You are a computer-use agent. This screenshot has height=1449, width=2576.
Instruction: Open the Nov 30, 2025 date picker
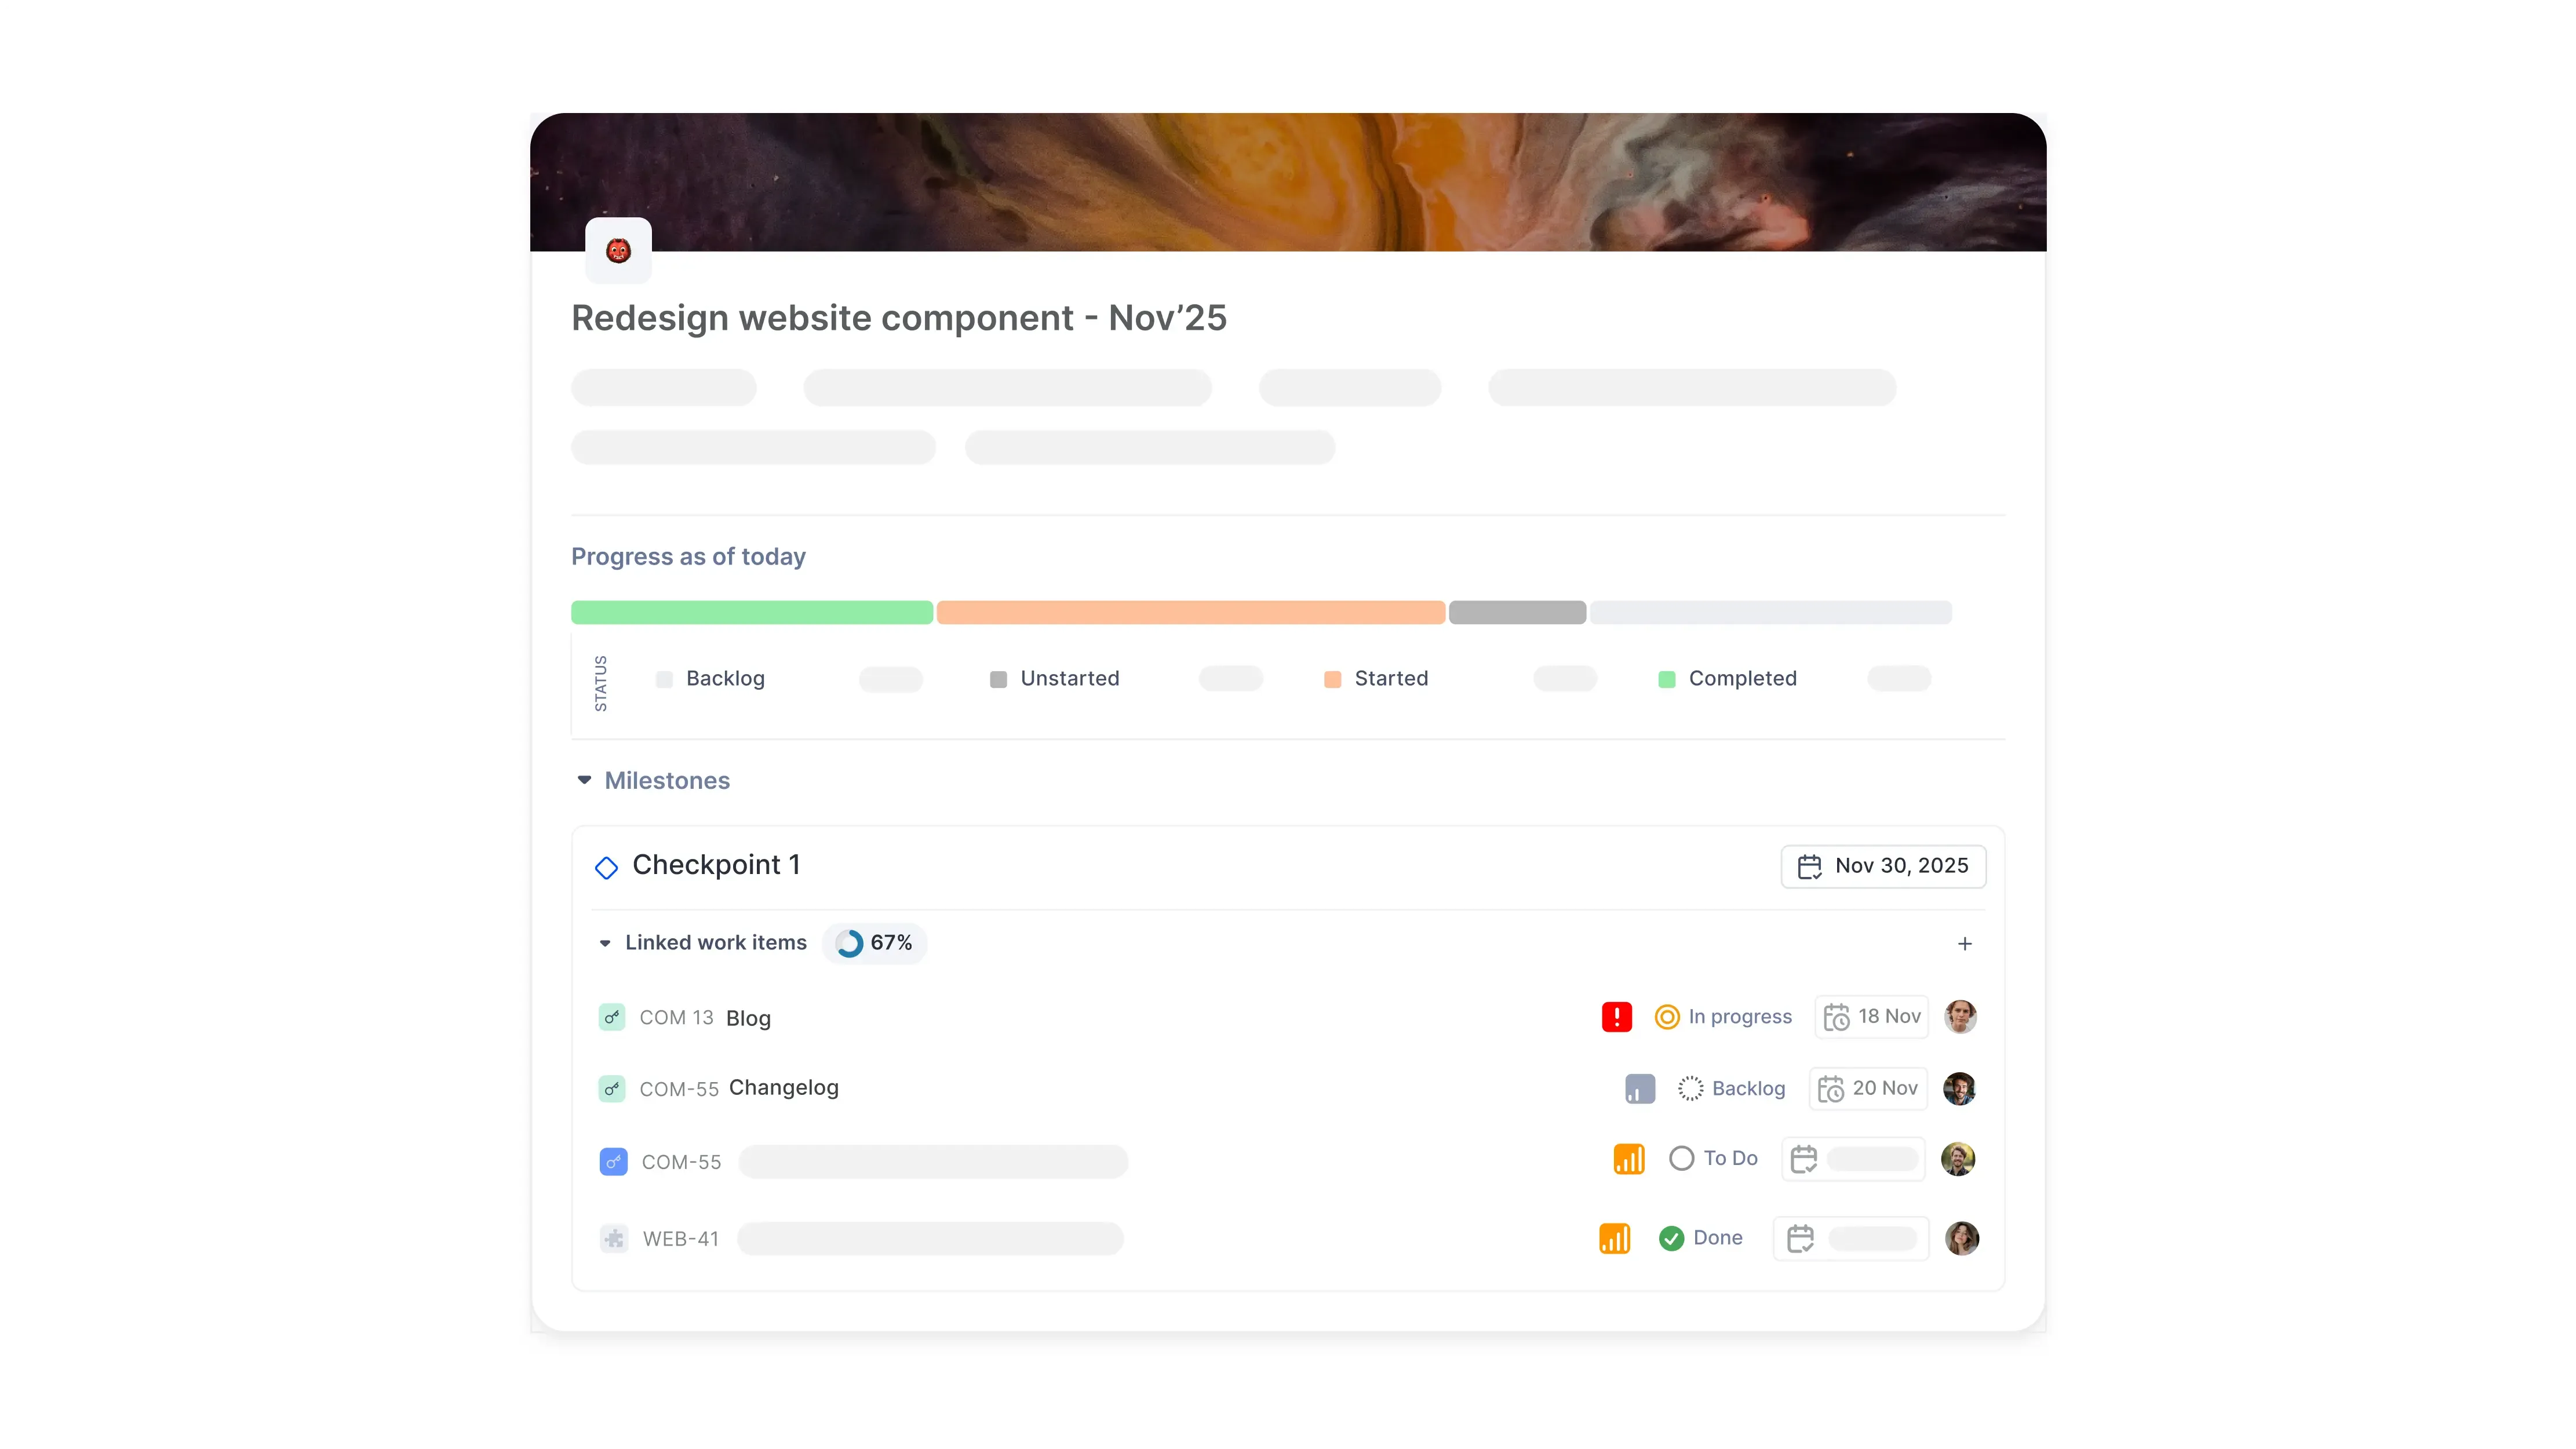(x=1883, y=866)
